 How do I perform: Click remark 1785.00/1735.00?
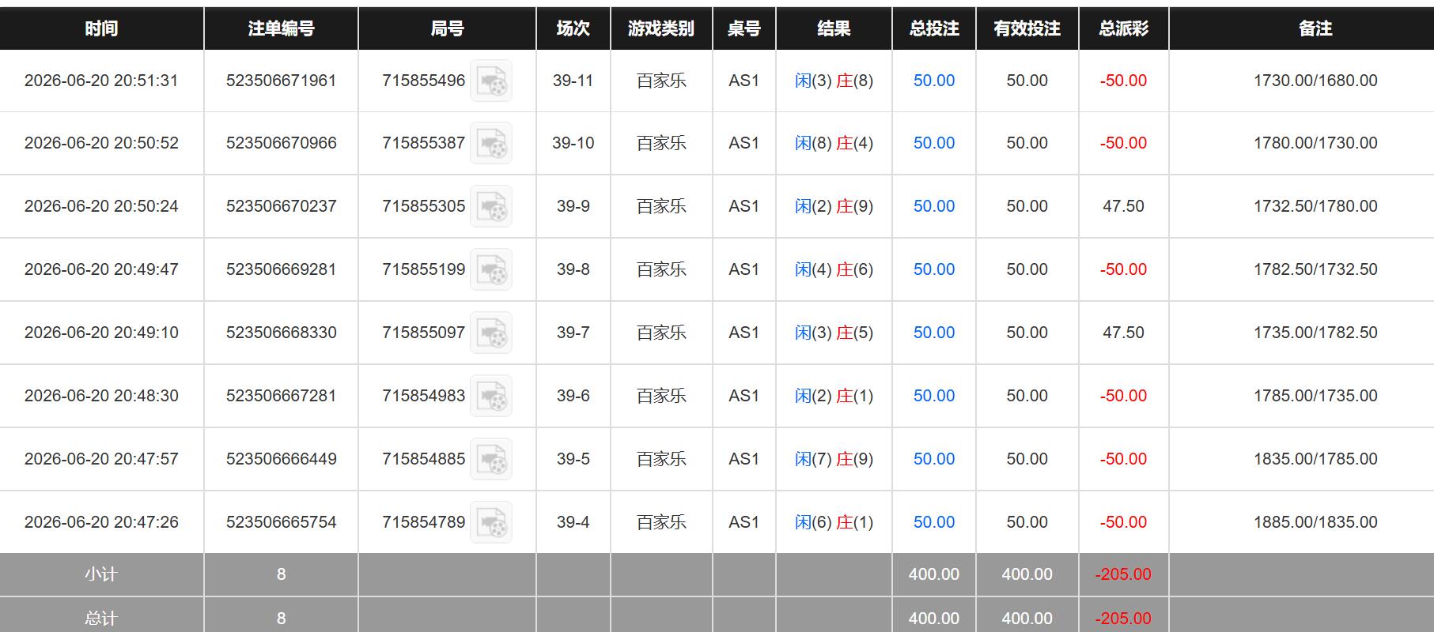point(1315,396)
